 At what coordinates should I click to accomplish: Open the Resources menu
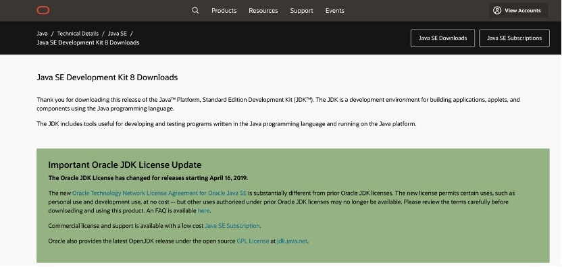(263, 11)
